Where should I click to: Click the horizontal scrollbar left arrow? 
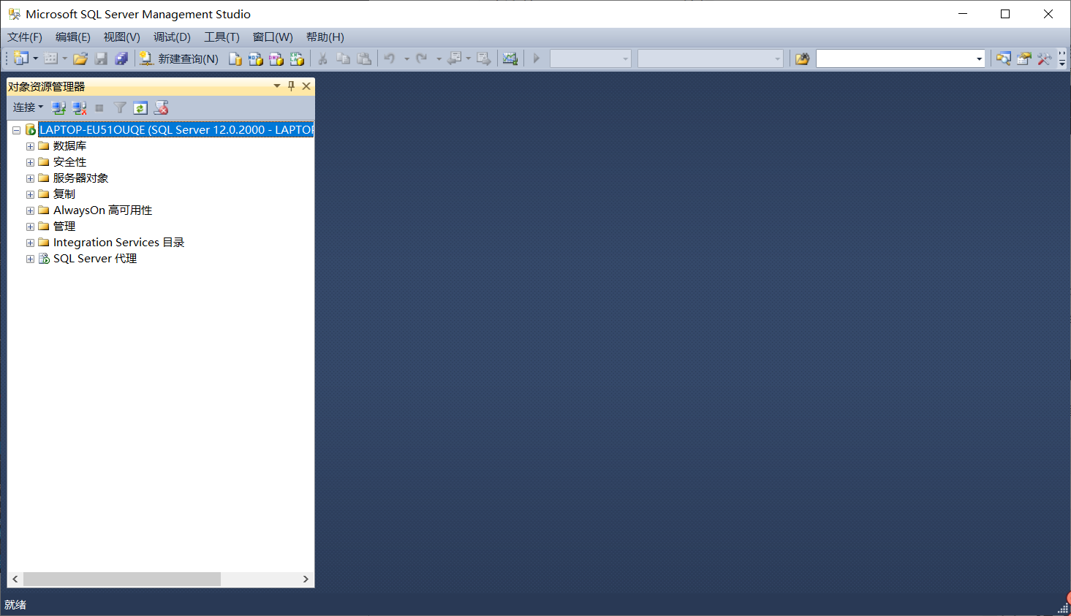pyautogui.click(x=15, y=579)
